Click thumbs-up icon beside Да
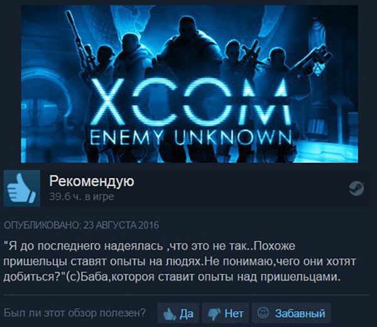This screenshot has width=377, height=327. [x=169, y=314]
